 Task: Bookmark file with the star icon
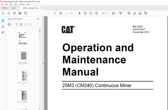pos(9,13)
